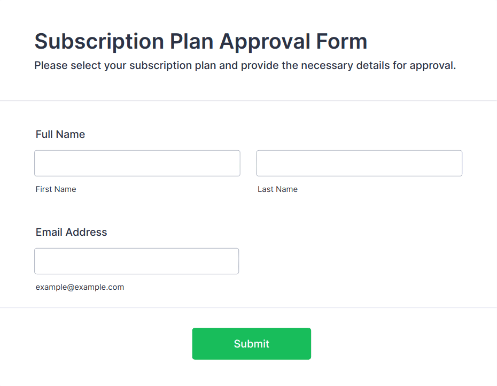Viewport: 497px width, 386px height.
Task: Submit the form with green button
Action: coord(251,344)
